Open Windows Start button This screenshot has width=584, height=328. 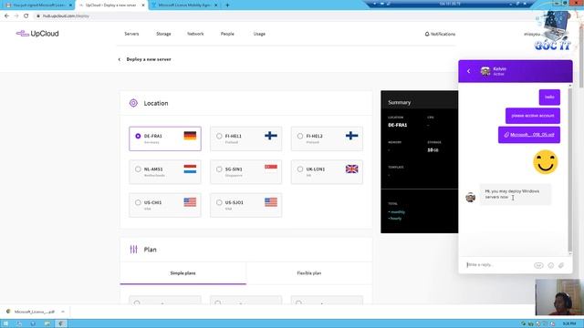pyautogui.click(x=5, y=323)
